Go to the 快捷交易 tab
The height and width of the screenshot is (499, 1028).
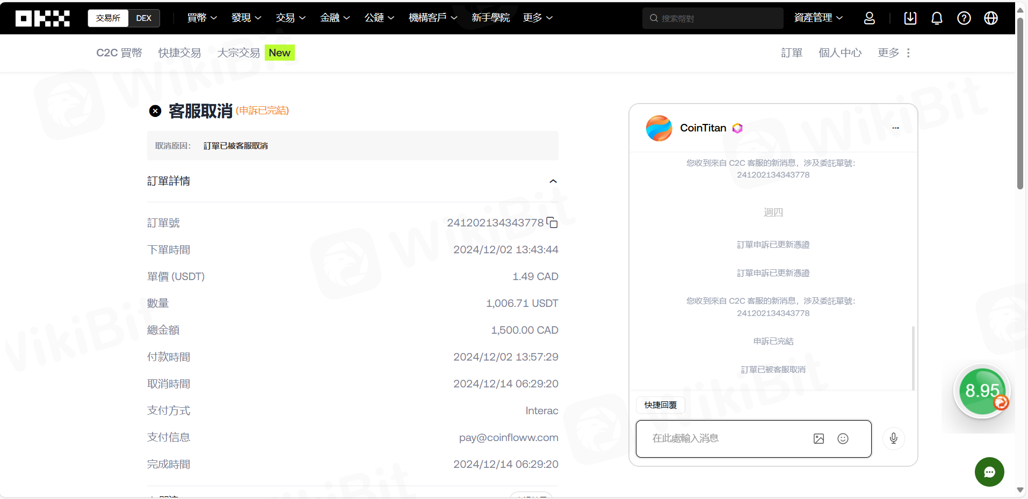(179, 53)
